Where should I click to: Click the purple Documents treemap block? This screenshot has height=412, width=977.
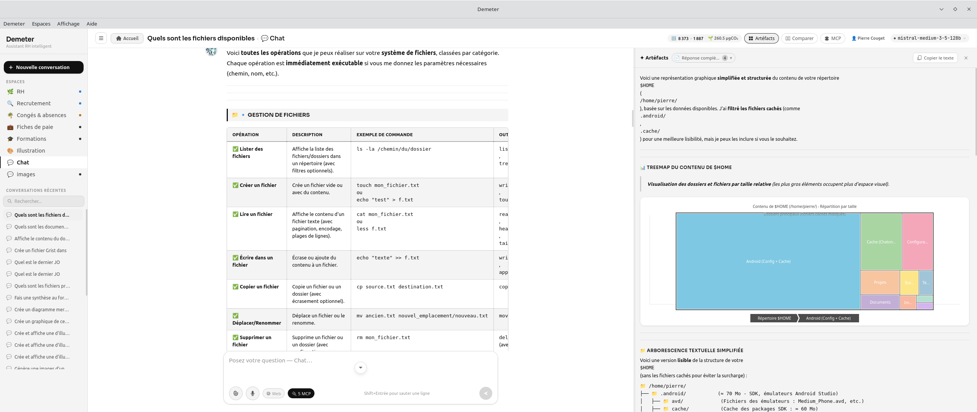tap(880, 302)
